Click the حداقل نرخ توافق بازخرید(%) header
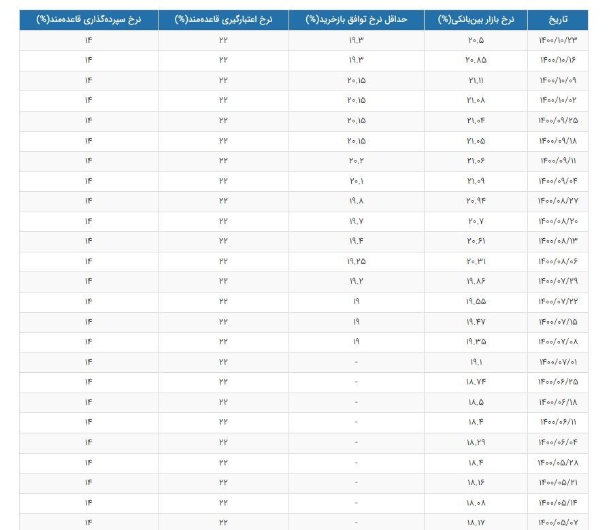 [x=356, y=20]
